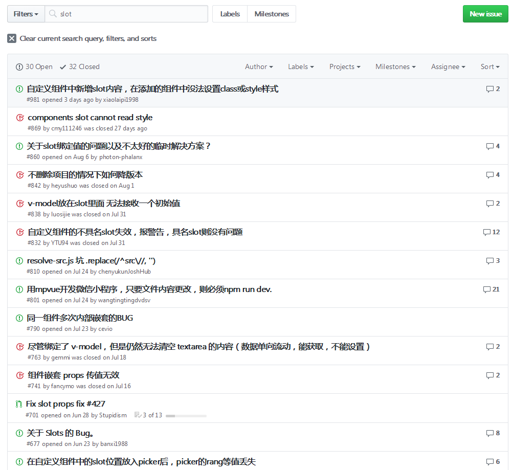Click open status icon of issue #860
This screenshot has width=512, height=470.
tap(19, 146)
